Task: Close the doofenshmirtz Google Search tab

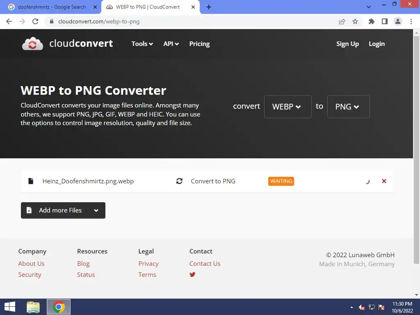Action: 95,7
